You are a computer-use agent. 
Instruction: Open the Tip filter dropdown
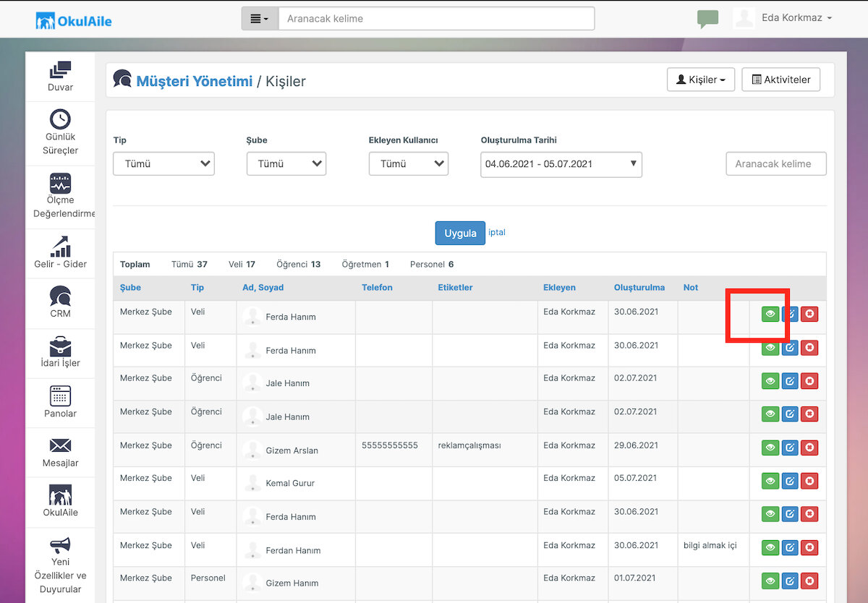[164, 163]
